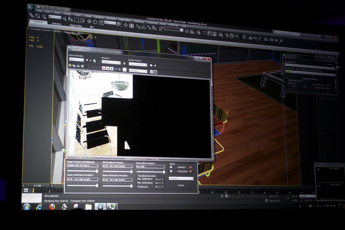Toggle the red channel button
Screen dimensions: 345x230
(x=104, y=68)
